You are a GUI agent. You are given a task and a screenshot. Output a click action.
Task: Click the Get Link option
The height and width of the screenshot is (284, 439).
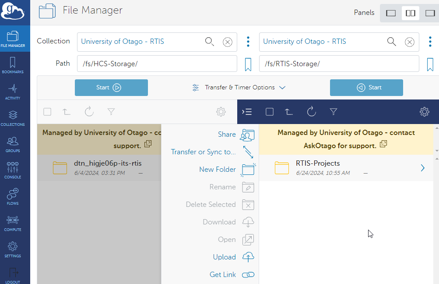(x=223, y=275)
